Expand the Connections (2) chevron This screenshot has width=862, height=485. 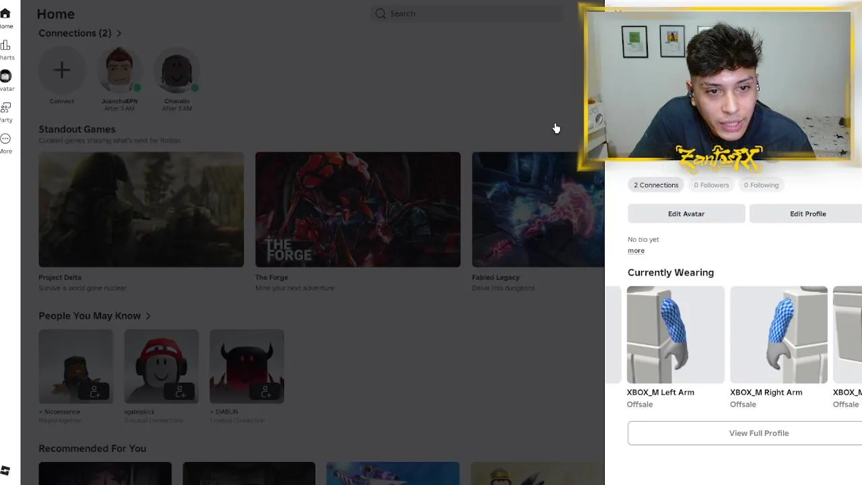click(119, 33)
